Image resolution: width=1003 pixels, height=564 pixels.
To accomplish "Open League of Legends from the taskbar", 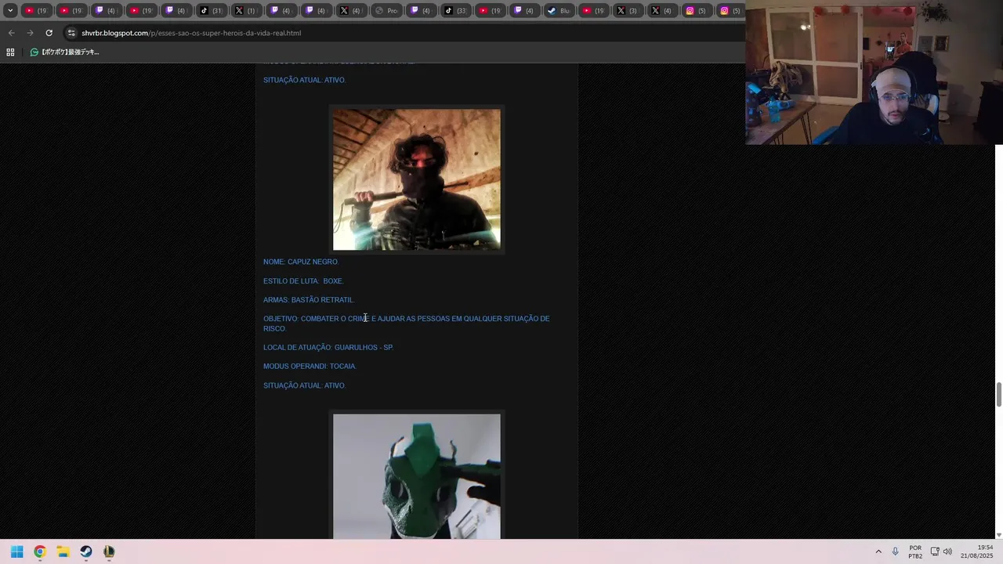I will pos(109,551).
